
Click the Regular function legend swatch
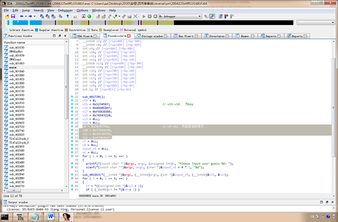pyautogui.click(x=37, y=30)
